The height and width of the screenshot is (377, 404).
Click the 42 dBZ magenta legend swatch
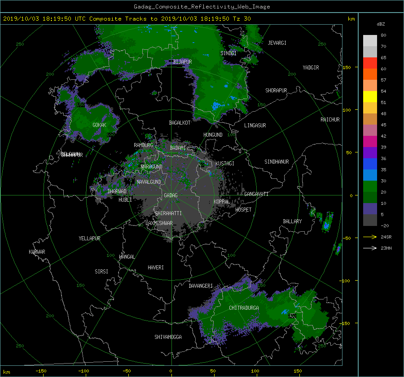[370, 142]
